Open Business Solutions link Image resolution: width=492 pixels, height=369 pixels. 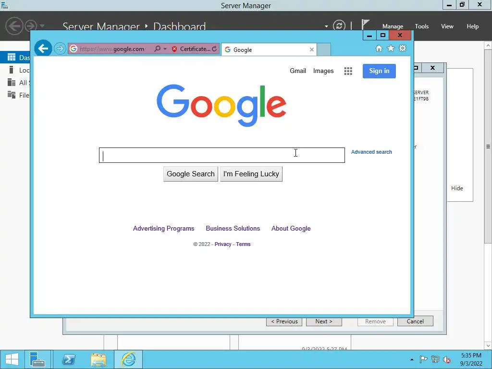pos(233,228)
